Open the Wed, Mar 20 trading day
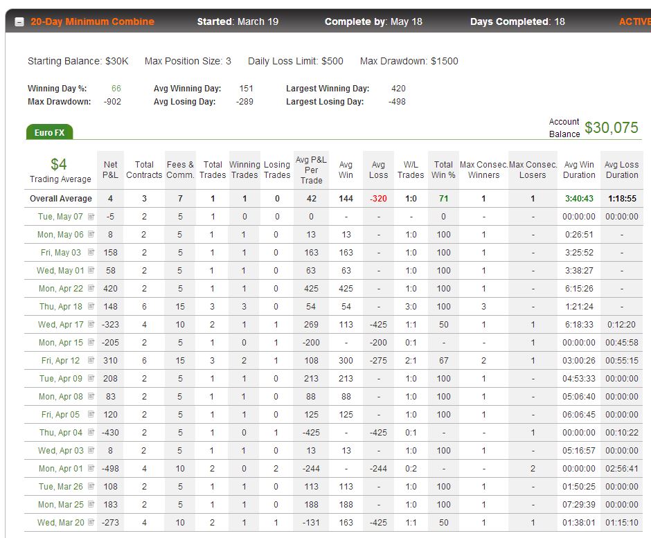The width and height of the screenshot is (651, 538). click(61, 522)
